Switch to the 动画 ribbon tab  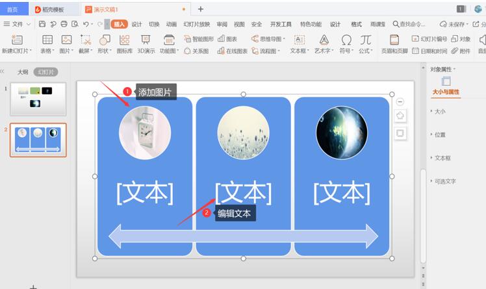pos(171,24)
